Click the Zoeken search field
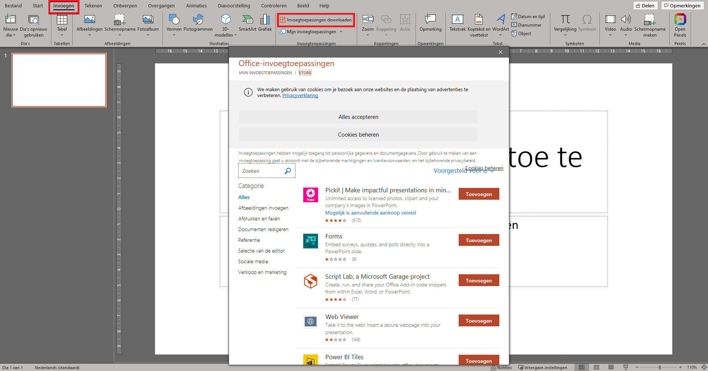Image resolution: width=708 pixels, height=371 pixels. (x=267, y=171)
